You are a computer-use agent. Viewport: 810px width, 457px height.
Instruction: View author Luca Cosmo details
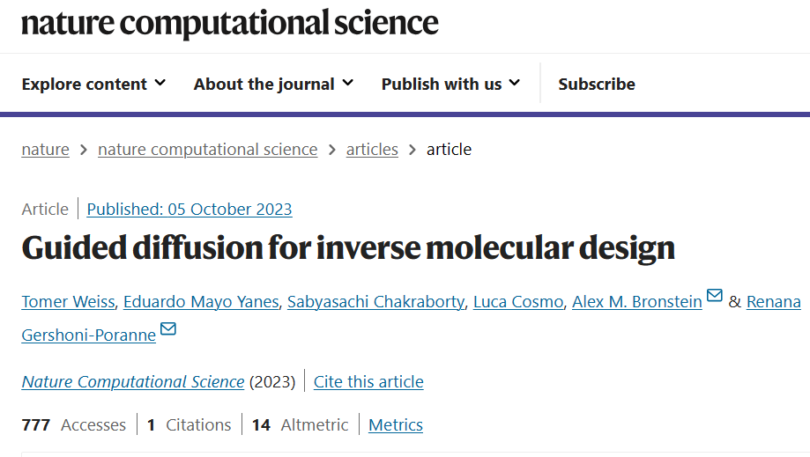click(x=518, y=302)
